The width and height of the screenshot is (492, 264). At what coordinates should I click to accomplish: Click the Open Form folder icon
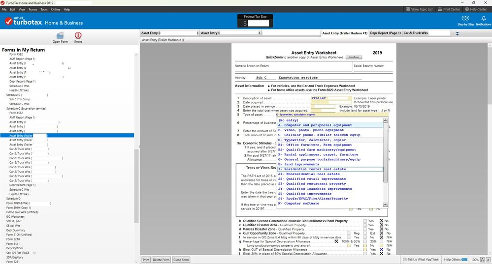(x=60, y=35)
